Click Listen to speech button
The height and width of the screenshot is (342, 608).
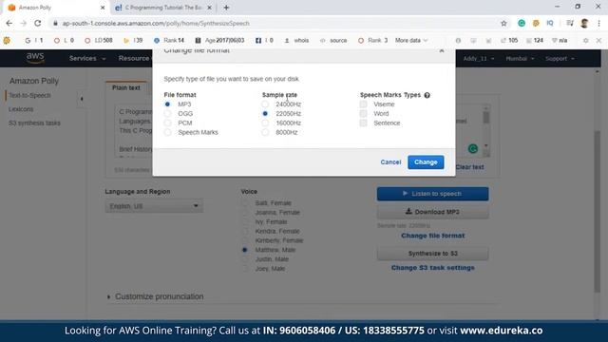tap(433, 194)
